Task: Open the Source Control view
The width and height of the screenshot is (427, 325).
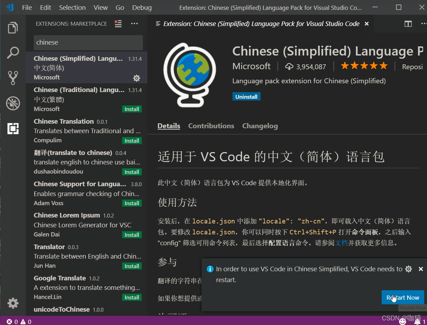Action: point(13,78)
